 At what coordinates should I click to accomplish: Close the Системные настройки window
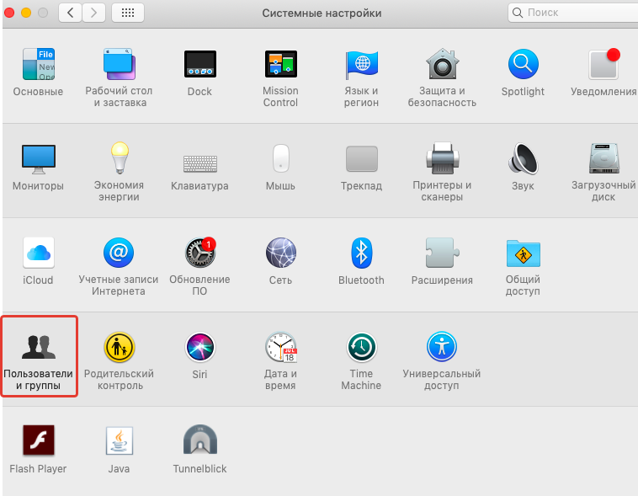pyautogui.click(x=9, y=13)
